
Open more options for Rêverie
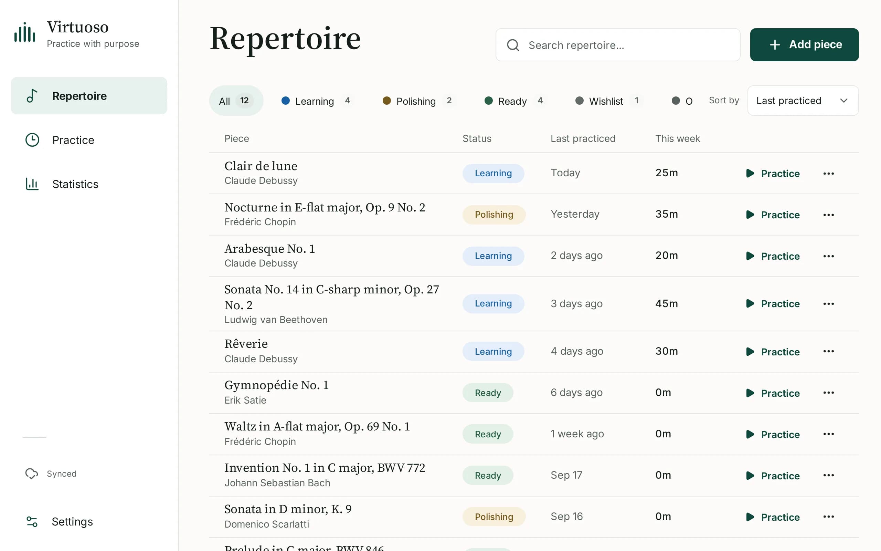829,351
